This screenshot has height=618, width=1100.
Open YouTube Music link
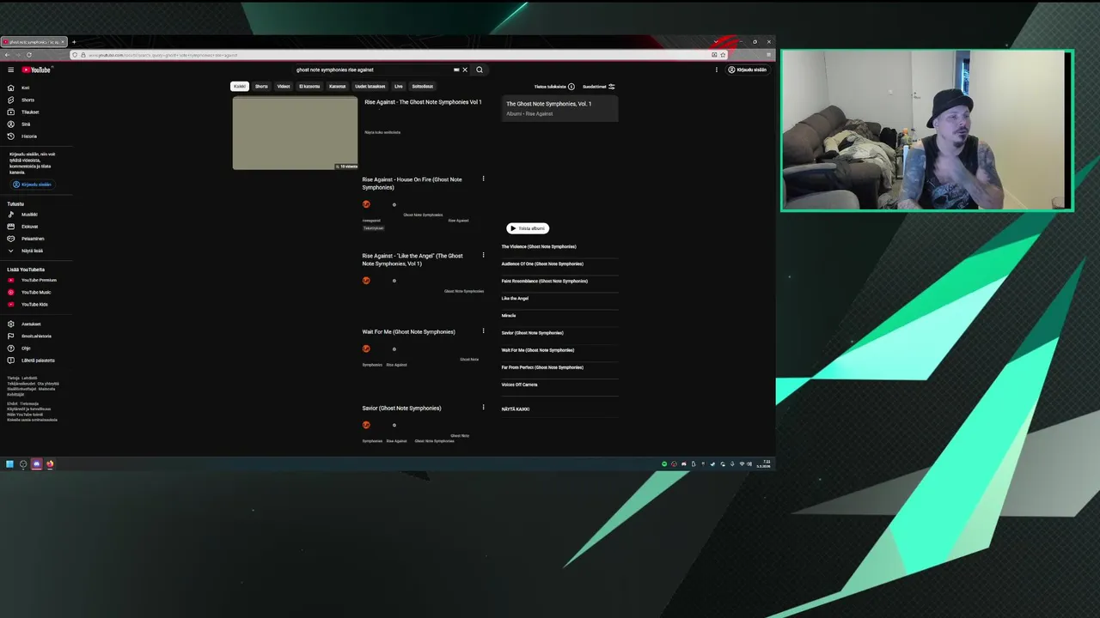(36, 292)
